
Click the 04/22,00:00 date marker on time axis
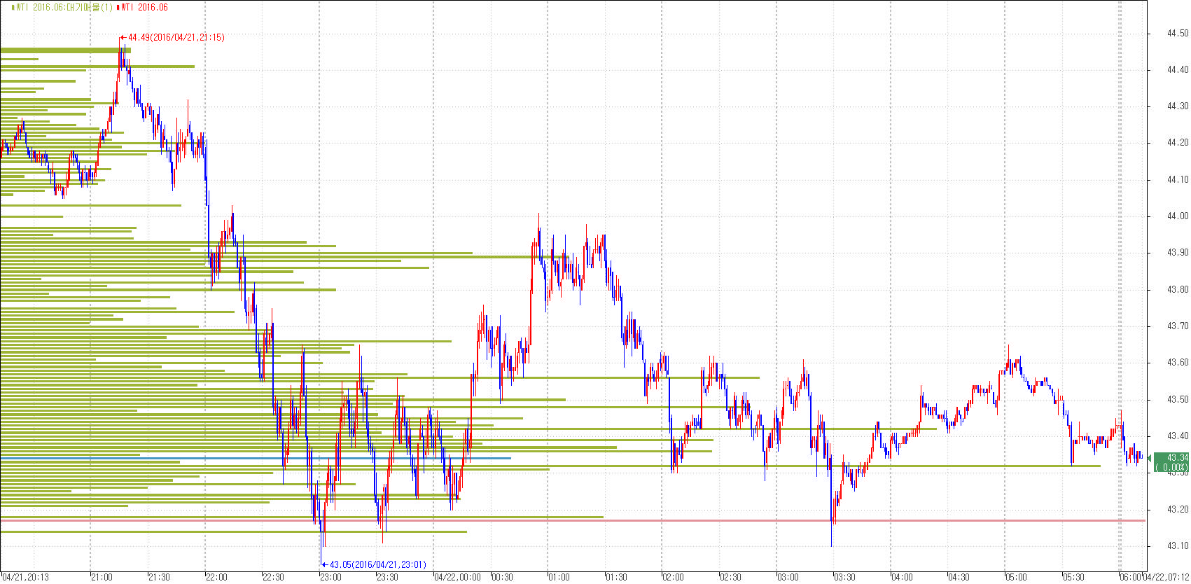457,578
